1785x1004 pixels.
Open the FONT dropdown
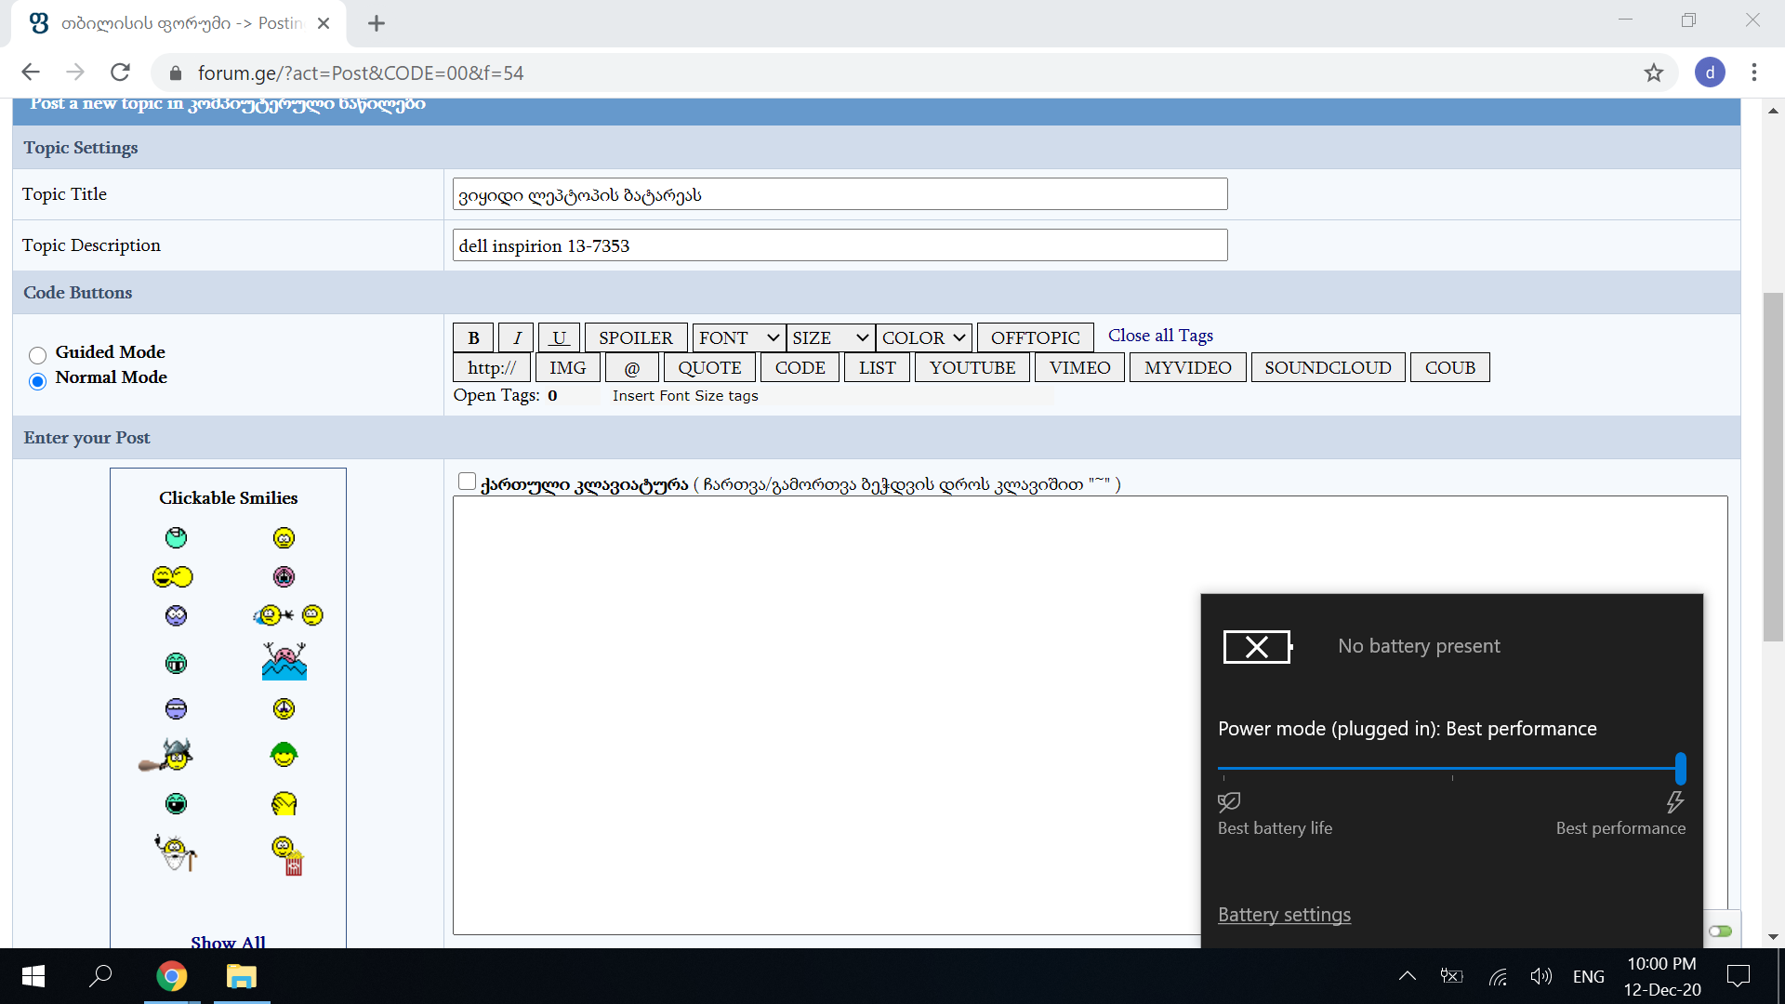[737, 337]
